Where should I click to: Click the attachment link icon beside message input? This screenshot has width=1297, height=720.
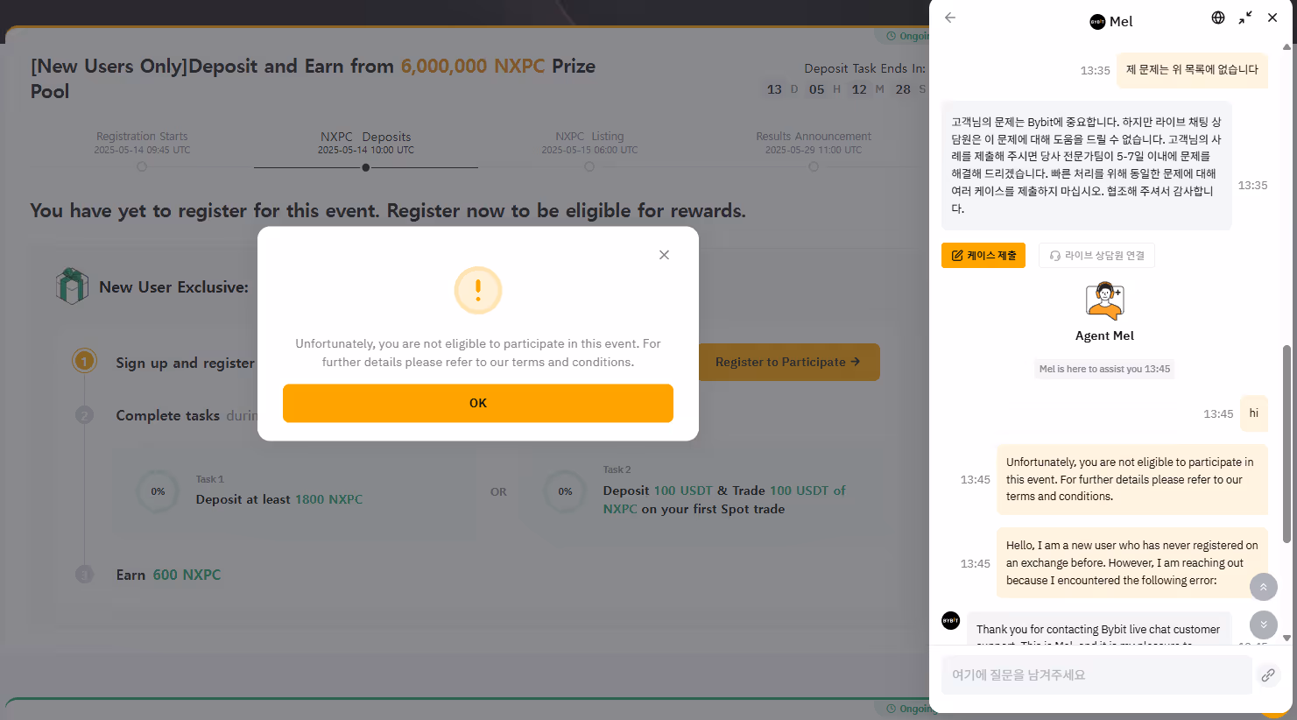[1268, 675]
